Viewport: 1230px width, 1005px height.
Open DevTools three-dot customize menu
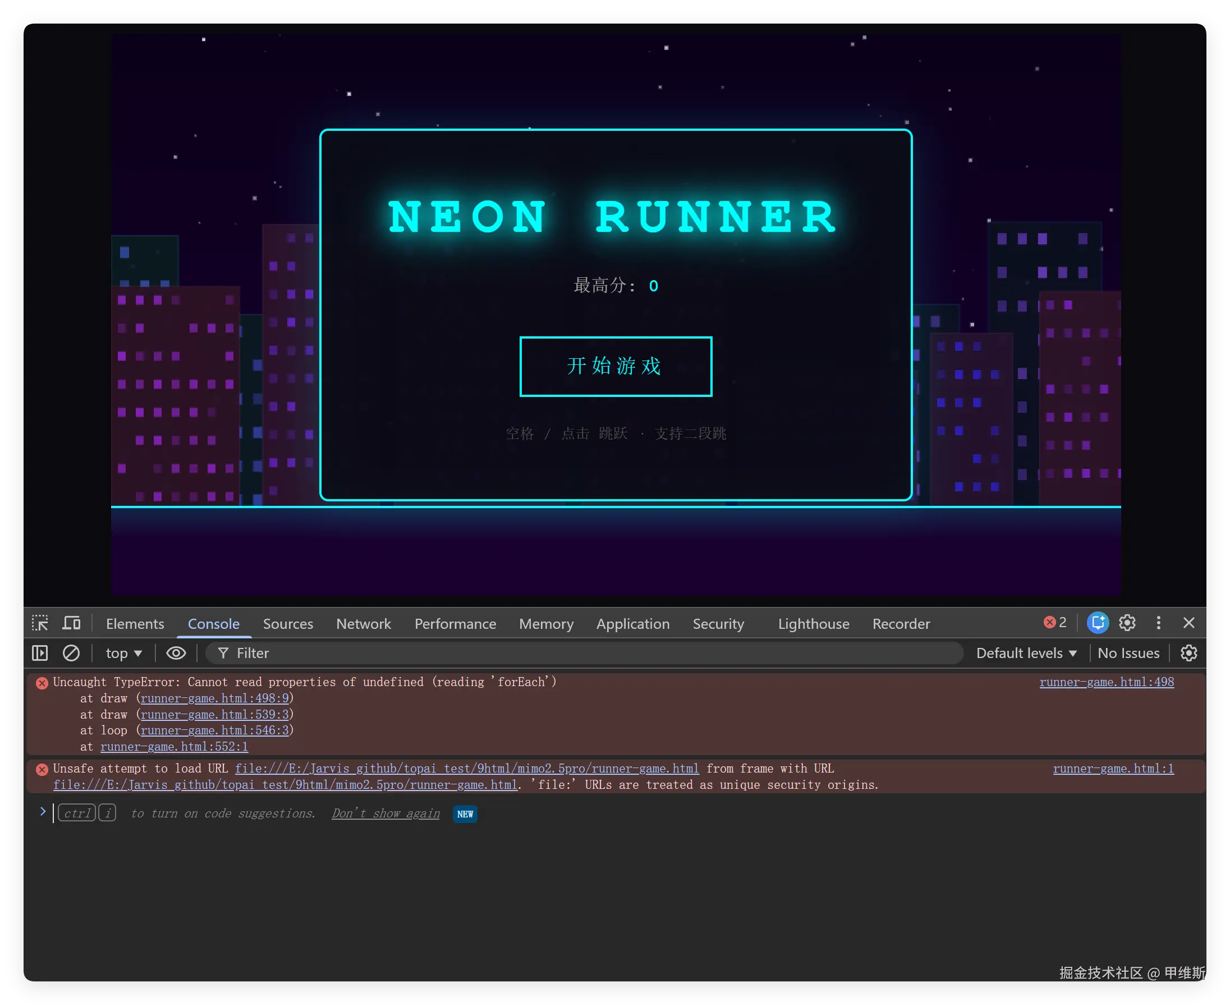tap(1158, 623)
